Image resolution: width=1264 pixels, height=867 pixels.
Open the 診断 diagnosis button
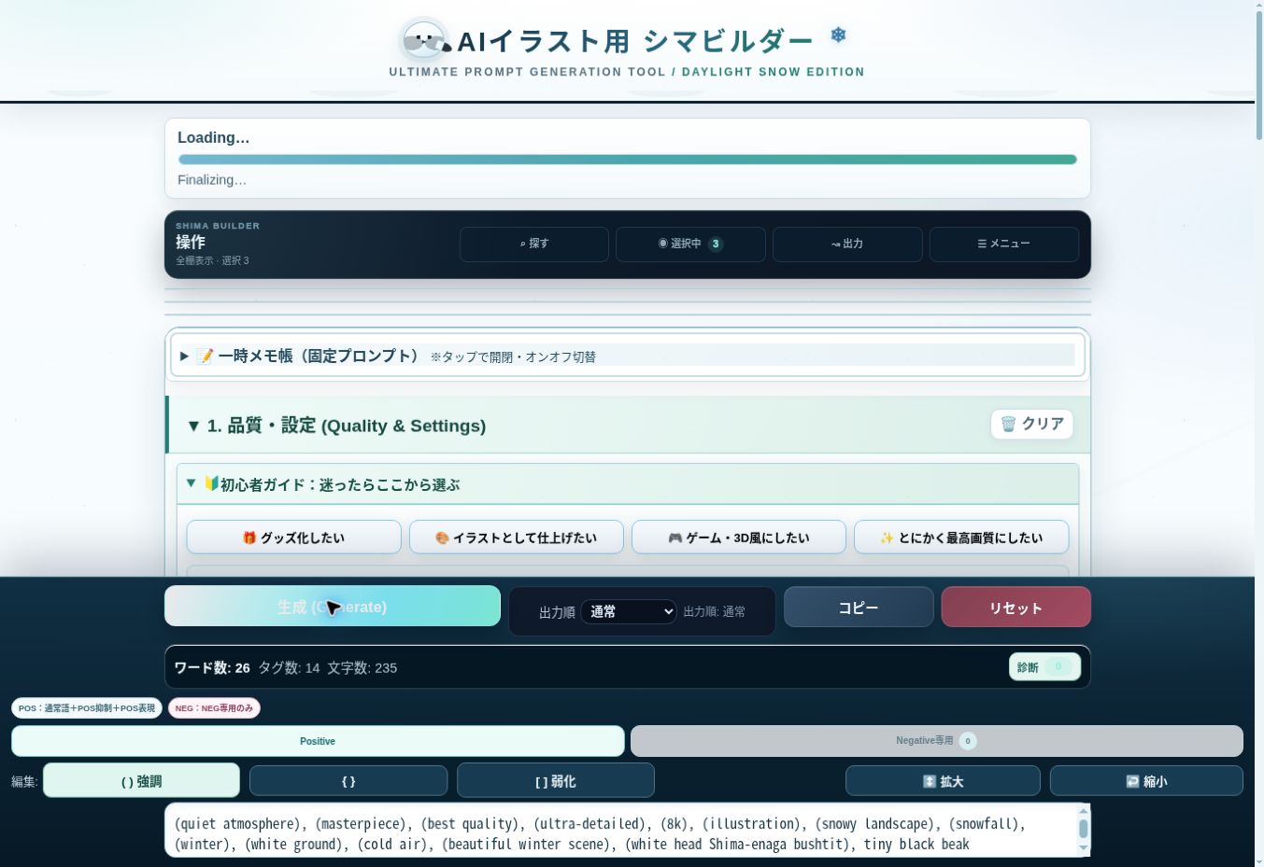[x=1044, y=667]
